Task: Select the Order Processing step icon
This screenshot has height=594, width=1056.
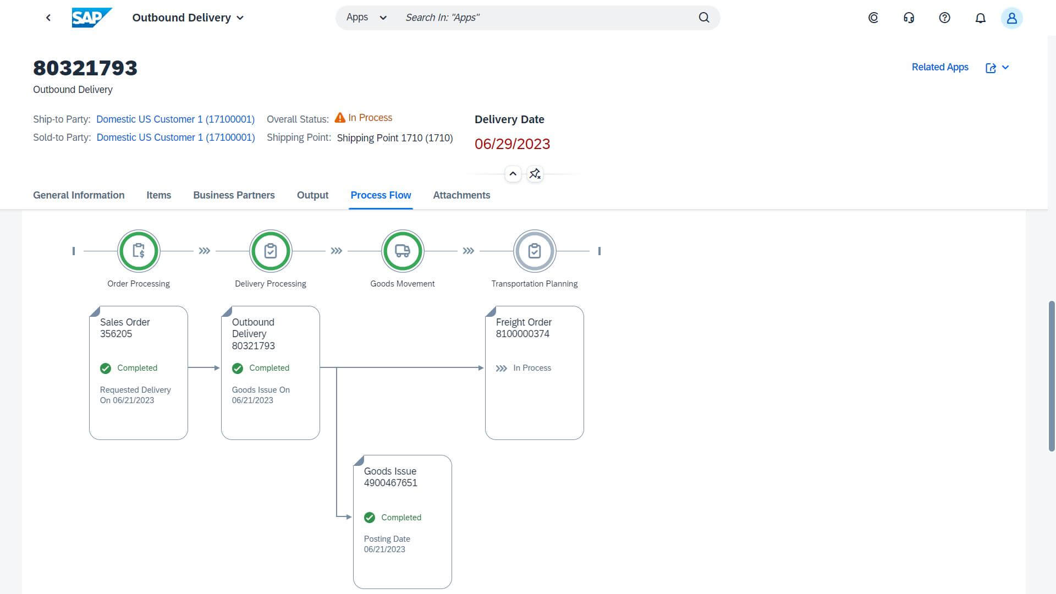Action: pos(139,251)
